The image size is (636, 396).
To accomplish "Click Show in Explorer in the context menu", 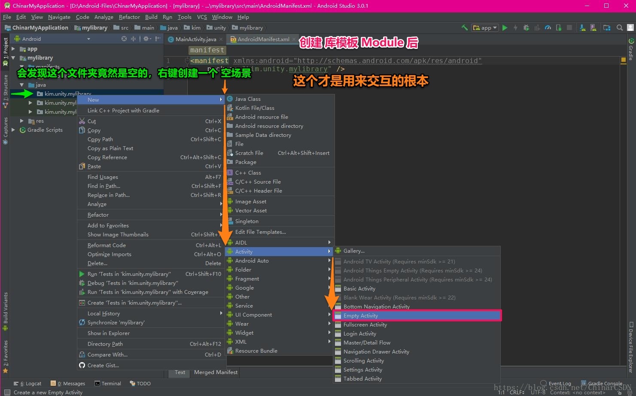I will pyautogui.click(x=150, y=333).
